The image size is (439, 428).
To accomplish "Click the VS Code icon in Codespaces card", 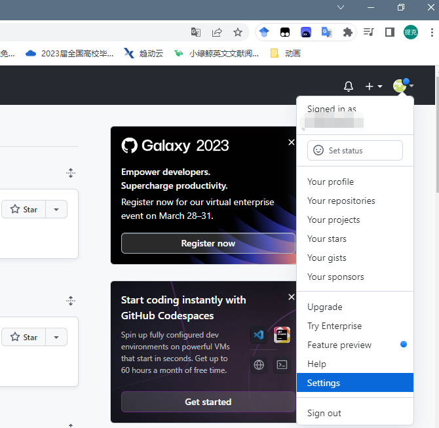I will click(258, 335).
